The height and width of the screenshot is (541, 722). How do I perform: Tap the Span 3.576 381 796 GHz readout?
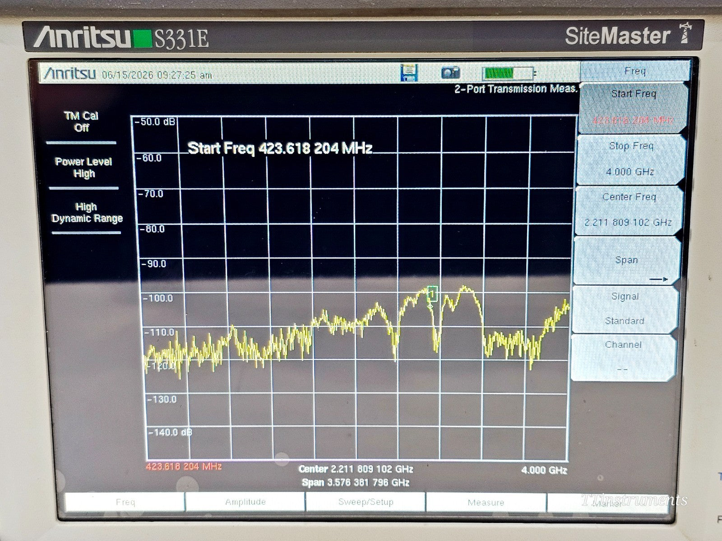[356, 482]
